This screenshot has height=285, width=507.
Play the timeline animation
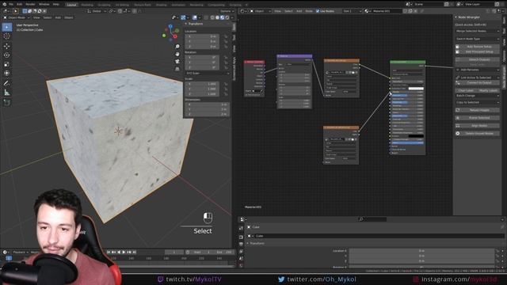124,252
